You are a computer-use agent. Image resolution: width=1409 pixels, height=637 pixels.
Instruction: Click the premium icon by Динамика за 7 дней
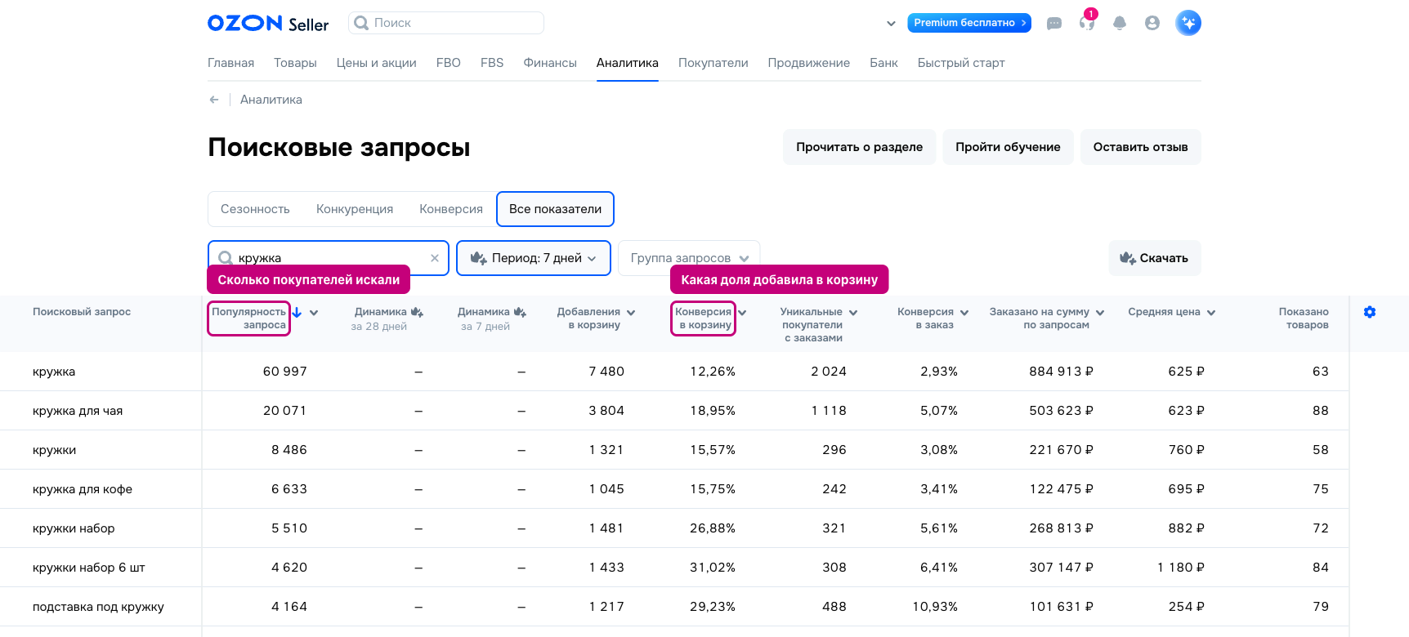[x=520, y=312]
